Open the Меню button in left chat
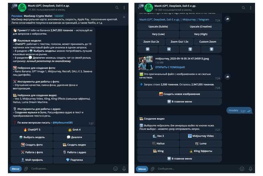Screen dimensions: 263x176 (15, 169)
